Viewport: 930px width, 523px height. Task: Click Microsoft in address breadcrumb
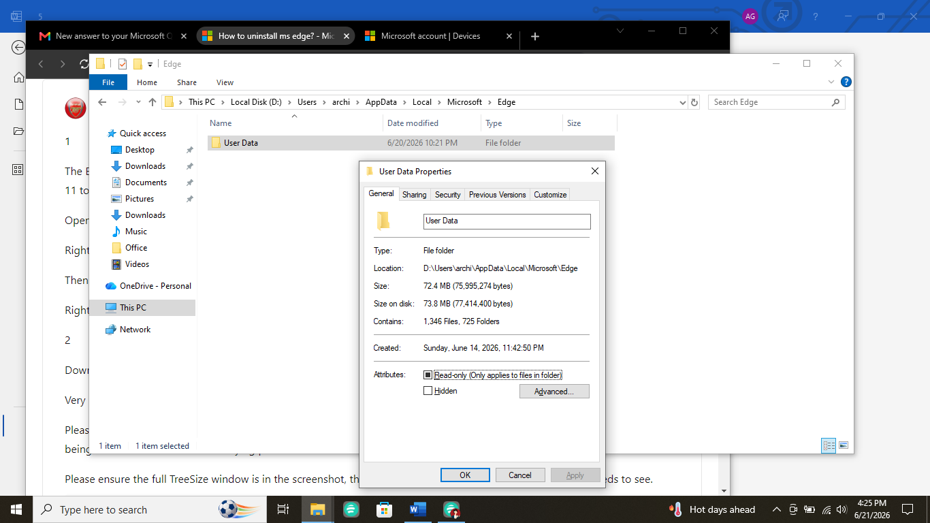click(464, 102)
